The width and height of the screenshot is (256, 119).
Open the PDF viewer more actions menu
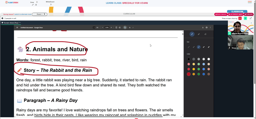pyautogui.click(x=210, y=28)
